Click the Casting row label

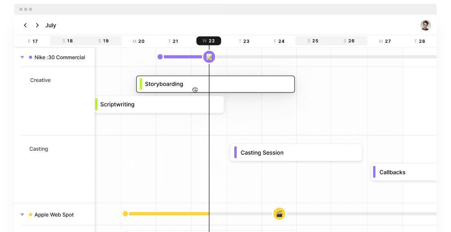coord(39,149)
